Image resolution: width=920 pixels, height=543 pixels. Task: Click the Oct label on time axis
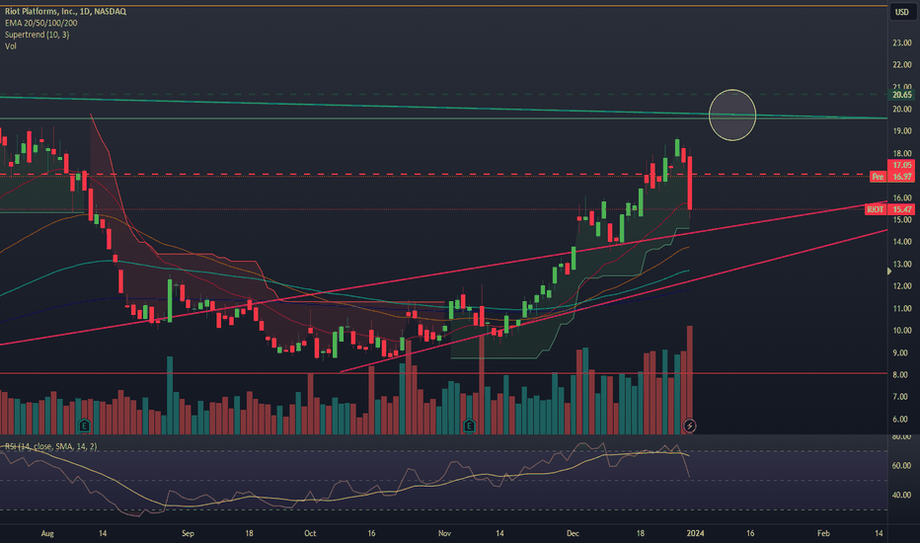(310, 533)
